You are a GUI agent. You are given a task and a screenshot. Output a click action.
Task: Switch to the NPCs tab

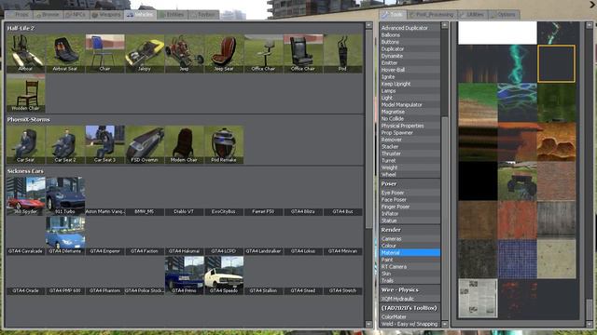(76, 15)
